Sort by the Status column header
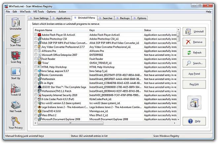The width and height of the screenshot is (218, 144). [x=160, y=30]
